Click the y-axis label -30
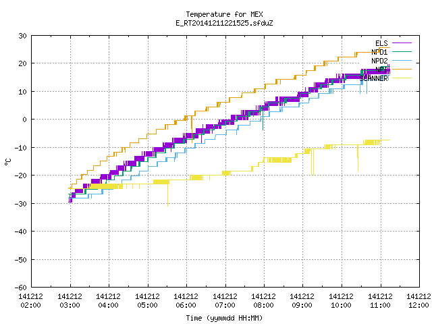Viewport: 432px width, 324px height. (21, 204)
